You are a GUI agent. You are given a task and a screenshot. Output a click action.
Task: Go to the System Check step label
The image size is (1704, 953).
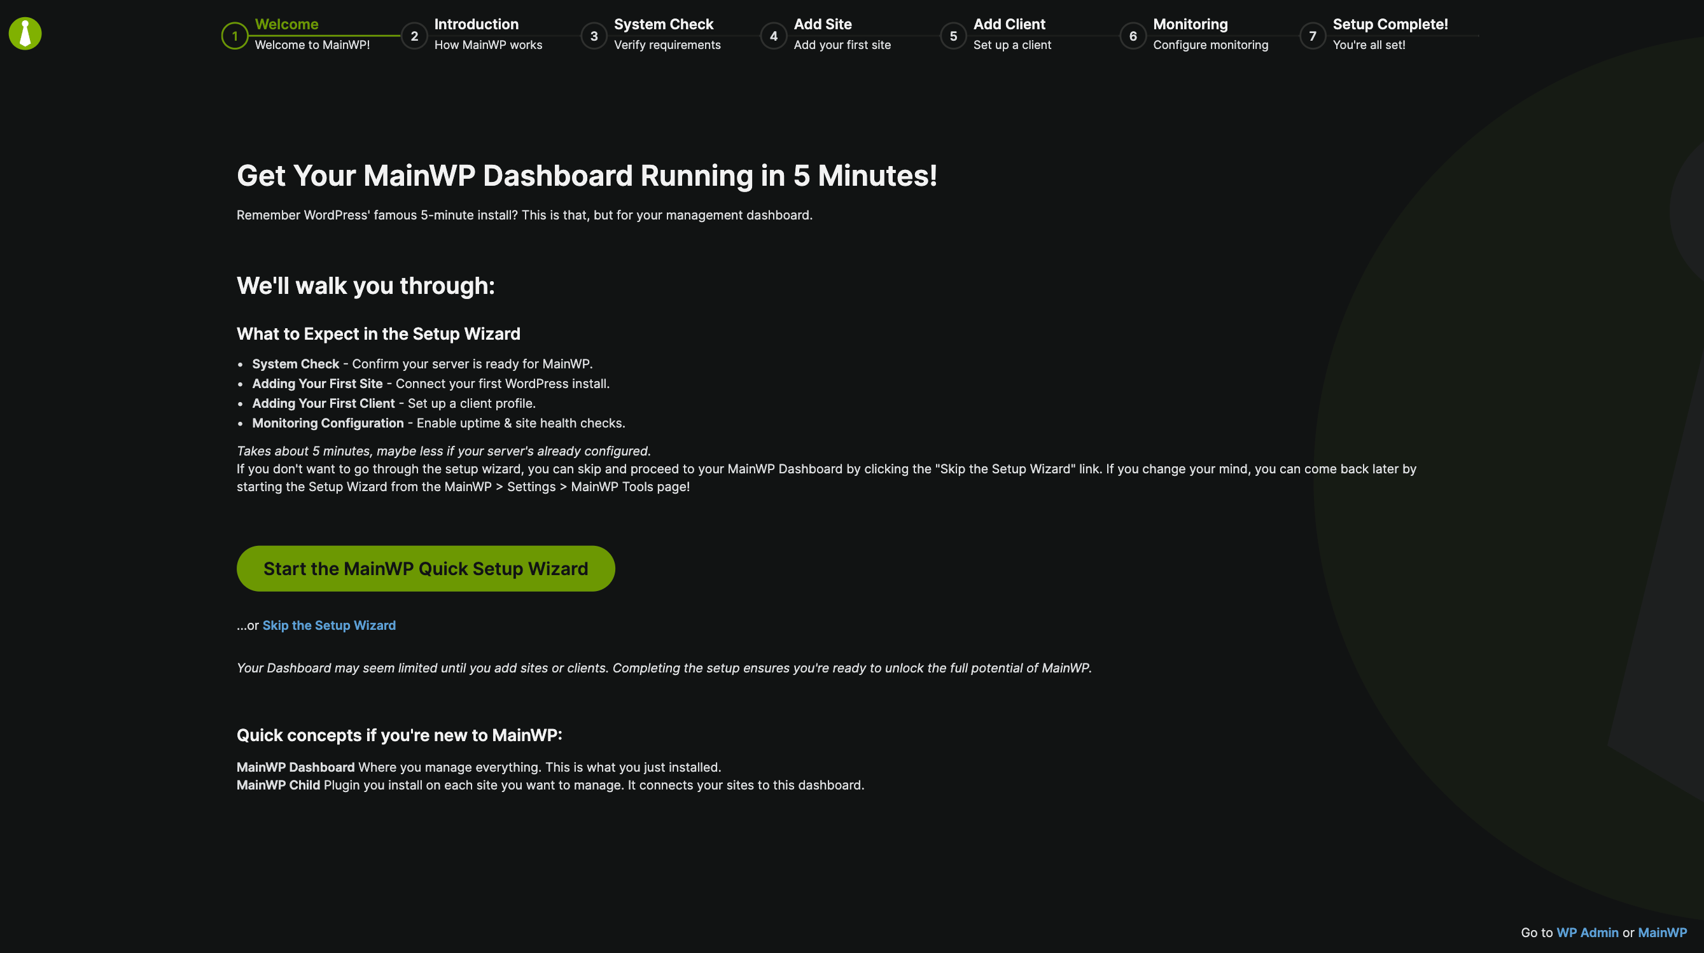pyautogui.click(x=664, y=24)
